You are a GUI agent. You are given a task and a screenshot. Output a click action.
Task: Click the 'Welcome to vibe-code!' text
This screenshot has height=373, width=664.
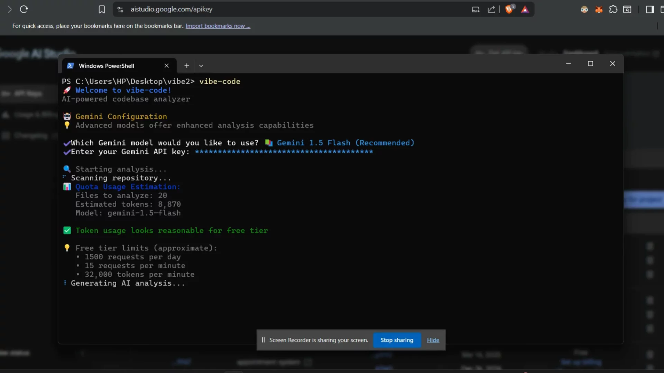[123, 90]
